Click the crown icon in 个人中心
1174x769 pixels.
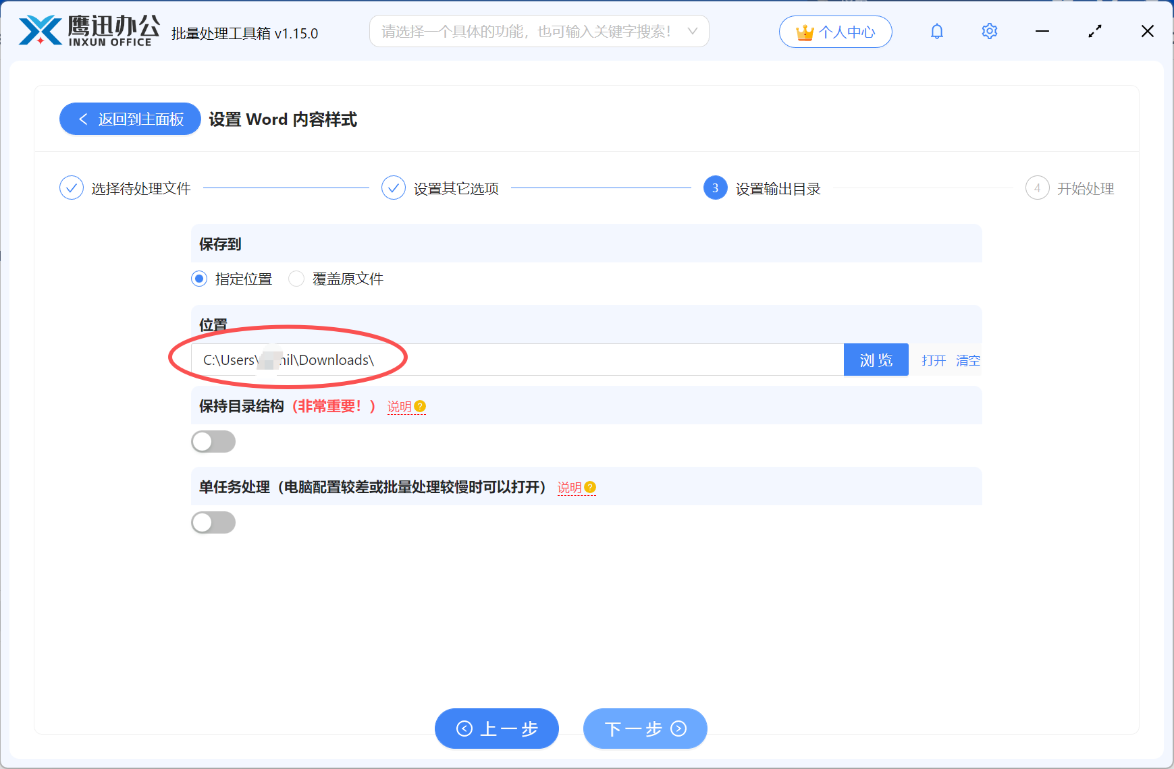(x=805, y=32)
